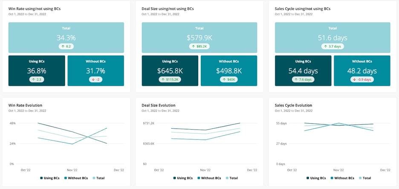Click the up-arrow 7.6 days badge
Screen dimensions: 399x189
click(303, 79)
